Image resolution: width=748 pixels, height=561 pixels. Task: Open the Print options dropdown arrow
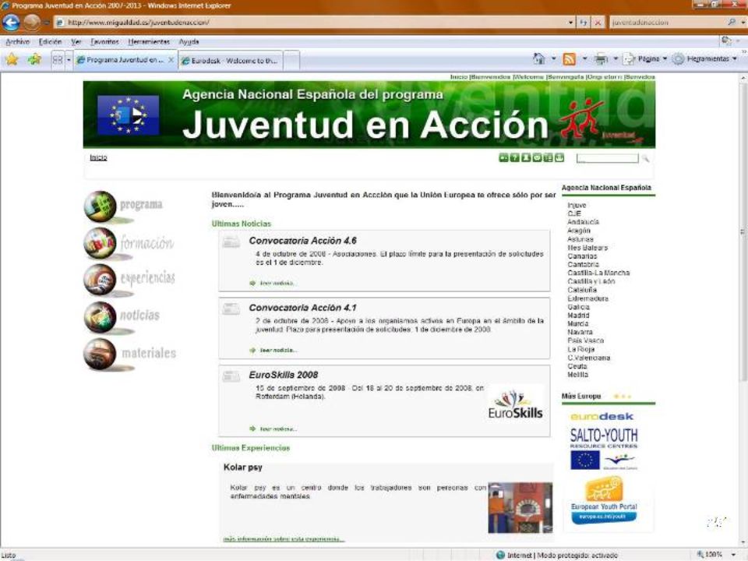[616, 58]
